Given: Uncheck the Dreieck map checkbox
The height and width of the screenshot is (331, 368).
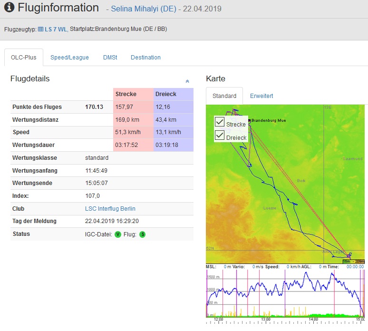Looking at the screenshot, I should coord(220,135).
